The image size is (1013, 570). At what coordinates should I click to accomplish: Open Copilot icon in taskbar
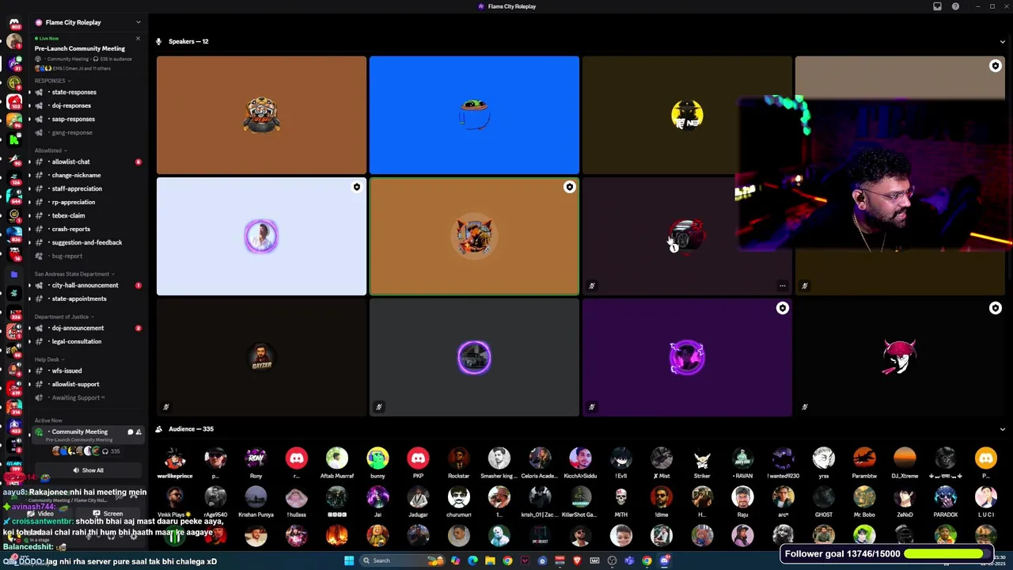pyautogui.click(x=455, y=560)
